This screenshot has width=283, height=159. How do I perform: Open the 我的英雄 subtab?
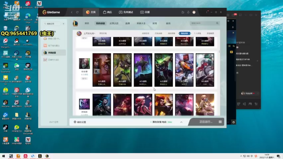click(x=172, y=33)
